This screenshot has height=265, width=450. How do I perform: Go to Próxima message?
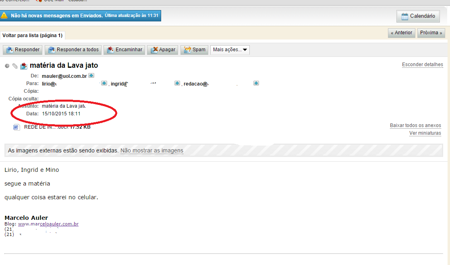tap(431, 33)
